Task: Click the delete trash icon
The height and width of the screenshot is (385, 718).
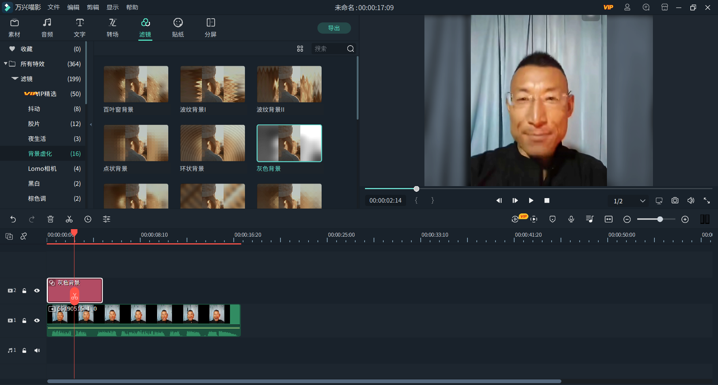Action: (x=50, y=219)
